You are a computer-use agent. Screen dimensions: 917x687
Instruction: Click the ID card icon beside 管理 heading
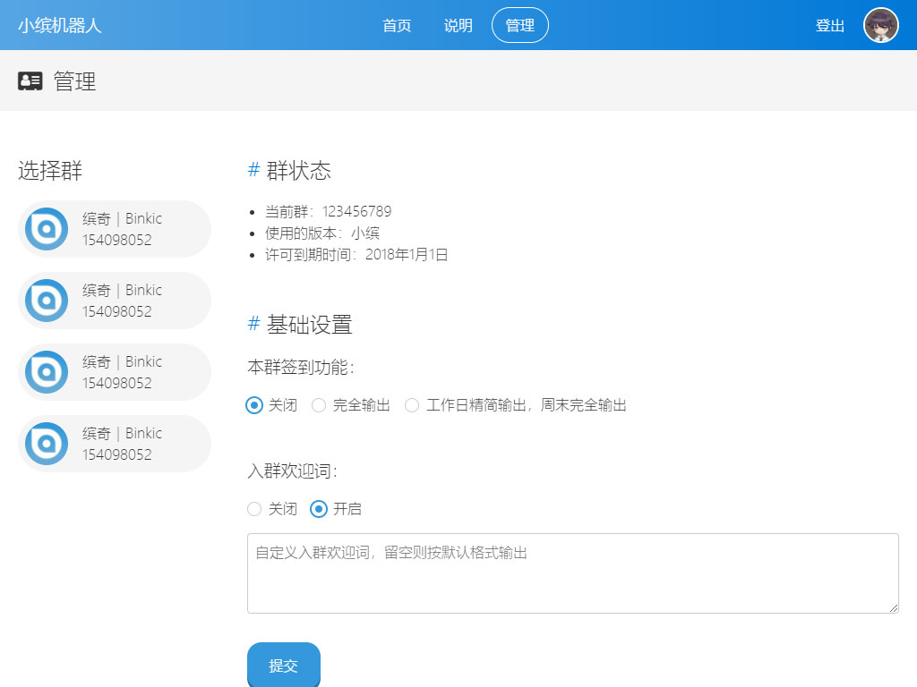click(x=30, y=81)
